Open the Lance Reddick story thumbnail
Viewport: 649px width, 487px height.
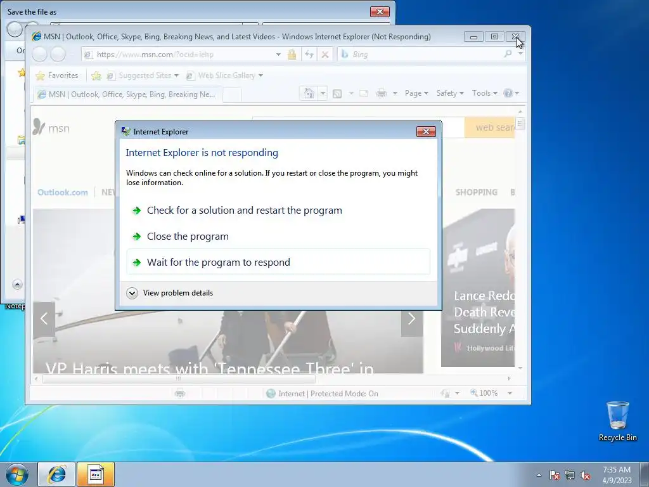[478, 287]
